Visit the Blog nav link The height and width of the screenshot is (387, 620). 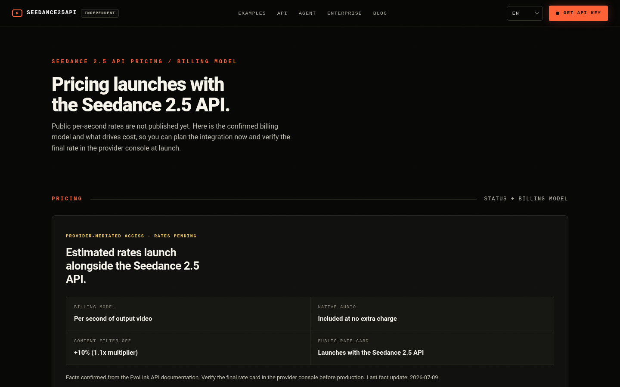pyautogui.click(x=380, y=13)
